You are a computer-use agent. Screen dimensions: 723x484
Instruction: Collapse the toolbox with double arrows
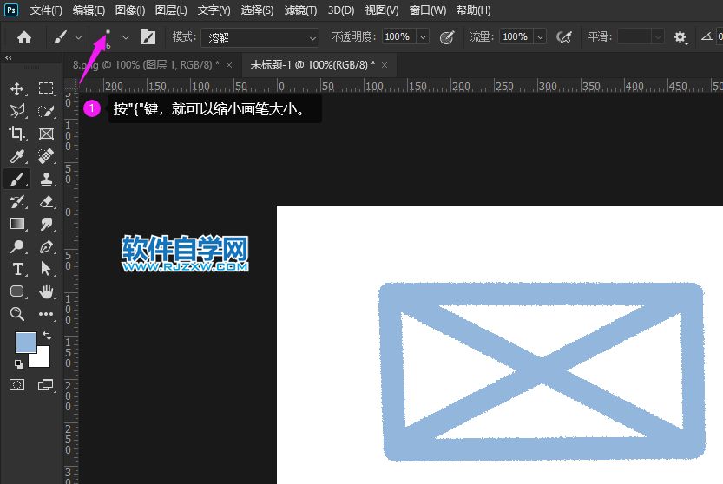(x=9, y=57)
